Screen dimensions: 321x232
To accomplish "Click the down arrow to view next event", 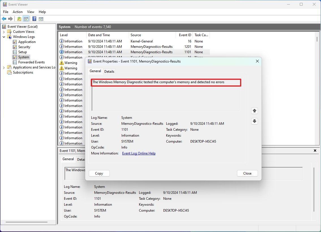I will click(x=254, y=121).
